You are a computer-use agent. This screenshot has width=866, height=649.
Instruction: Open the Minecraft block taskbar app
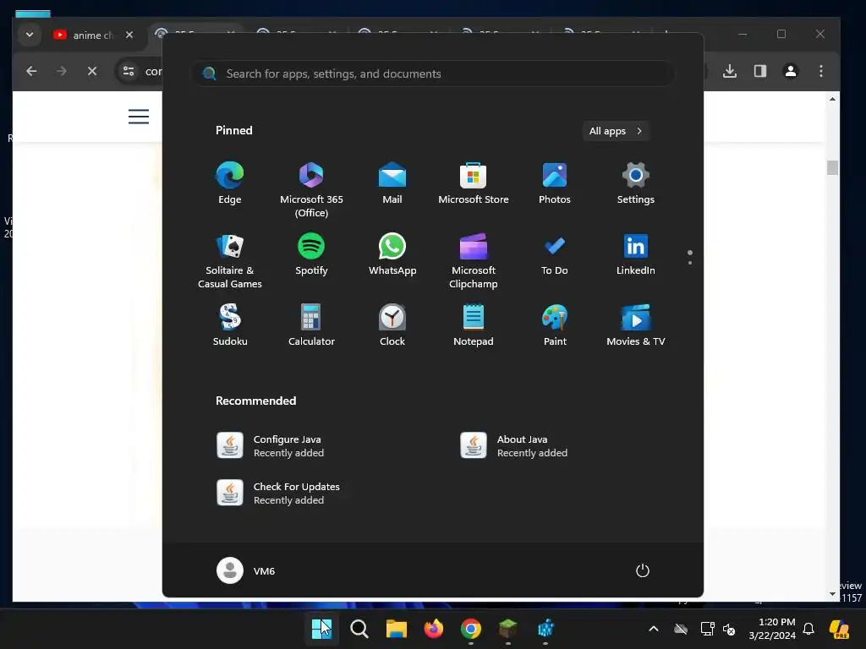tap(508, 628)
